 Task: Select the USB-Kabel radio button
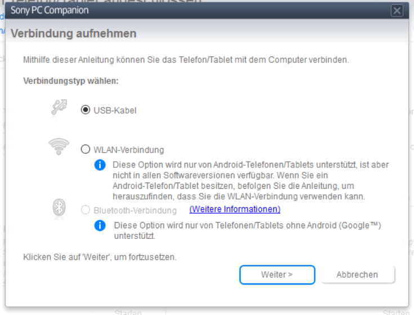click(85, 109)
